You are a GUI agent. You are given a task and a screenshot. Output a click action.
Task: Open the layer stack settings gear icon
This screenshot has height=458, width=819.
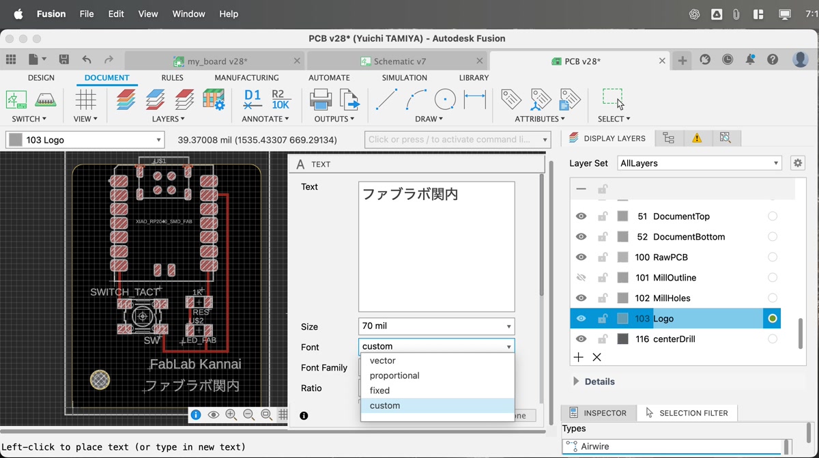tap(214, 100)
